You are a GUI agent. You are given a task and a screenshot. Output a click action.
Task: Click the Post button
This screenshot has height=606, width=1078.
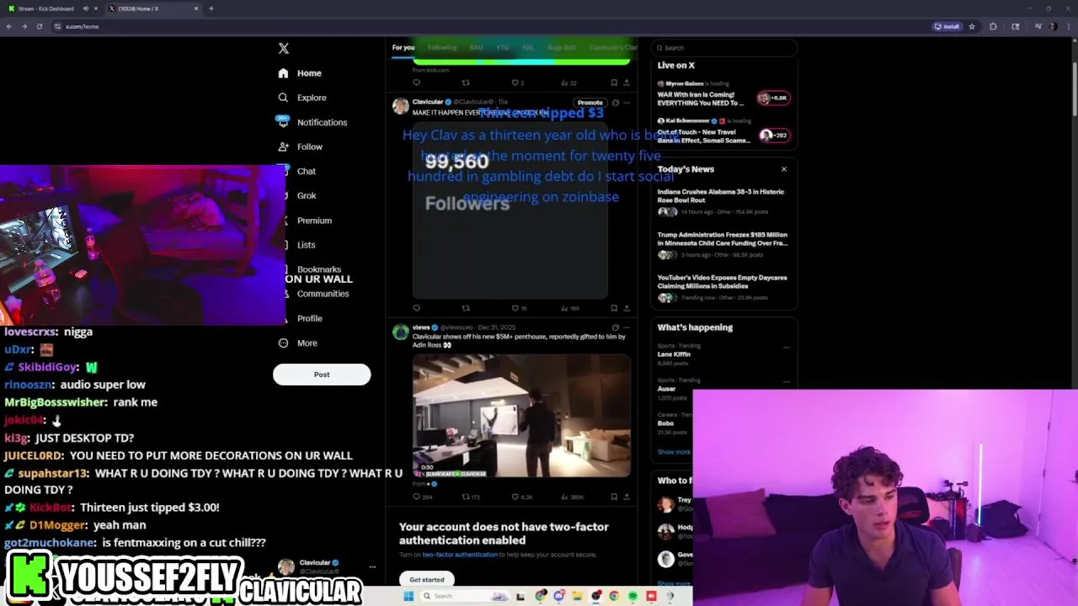pyautogui.click(x=322, y=375)
